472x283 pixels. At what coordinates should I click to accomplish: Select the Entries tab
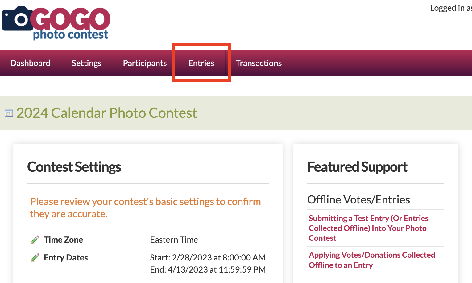[201, 63]
